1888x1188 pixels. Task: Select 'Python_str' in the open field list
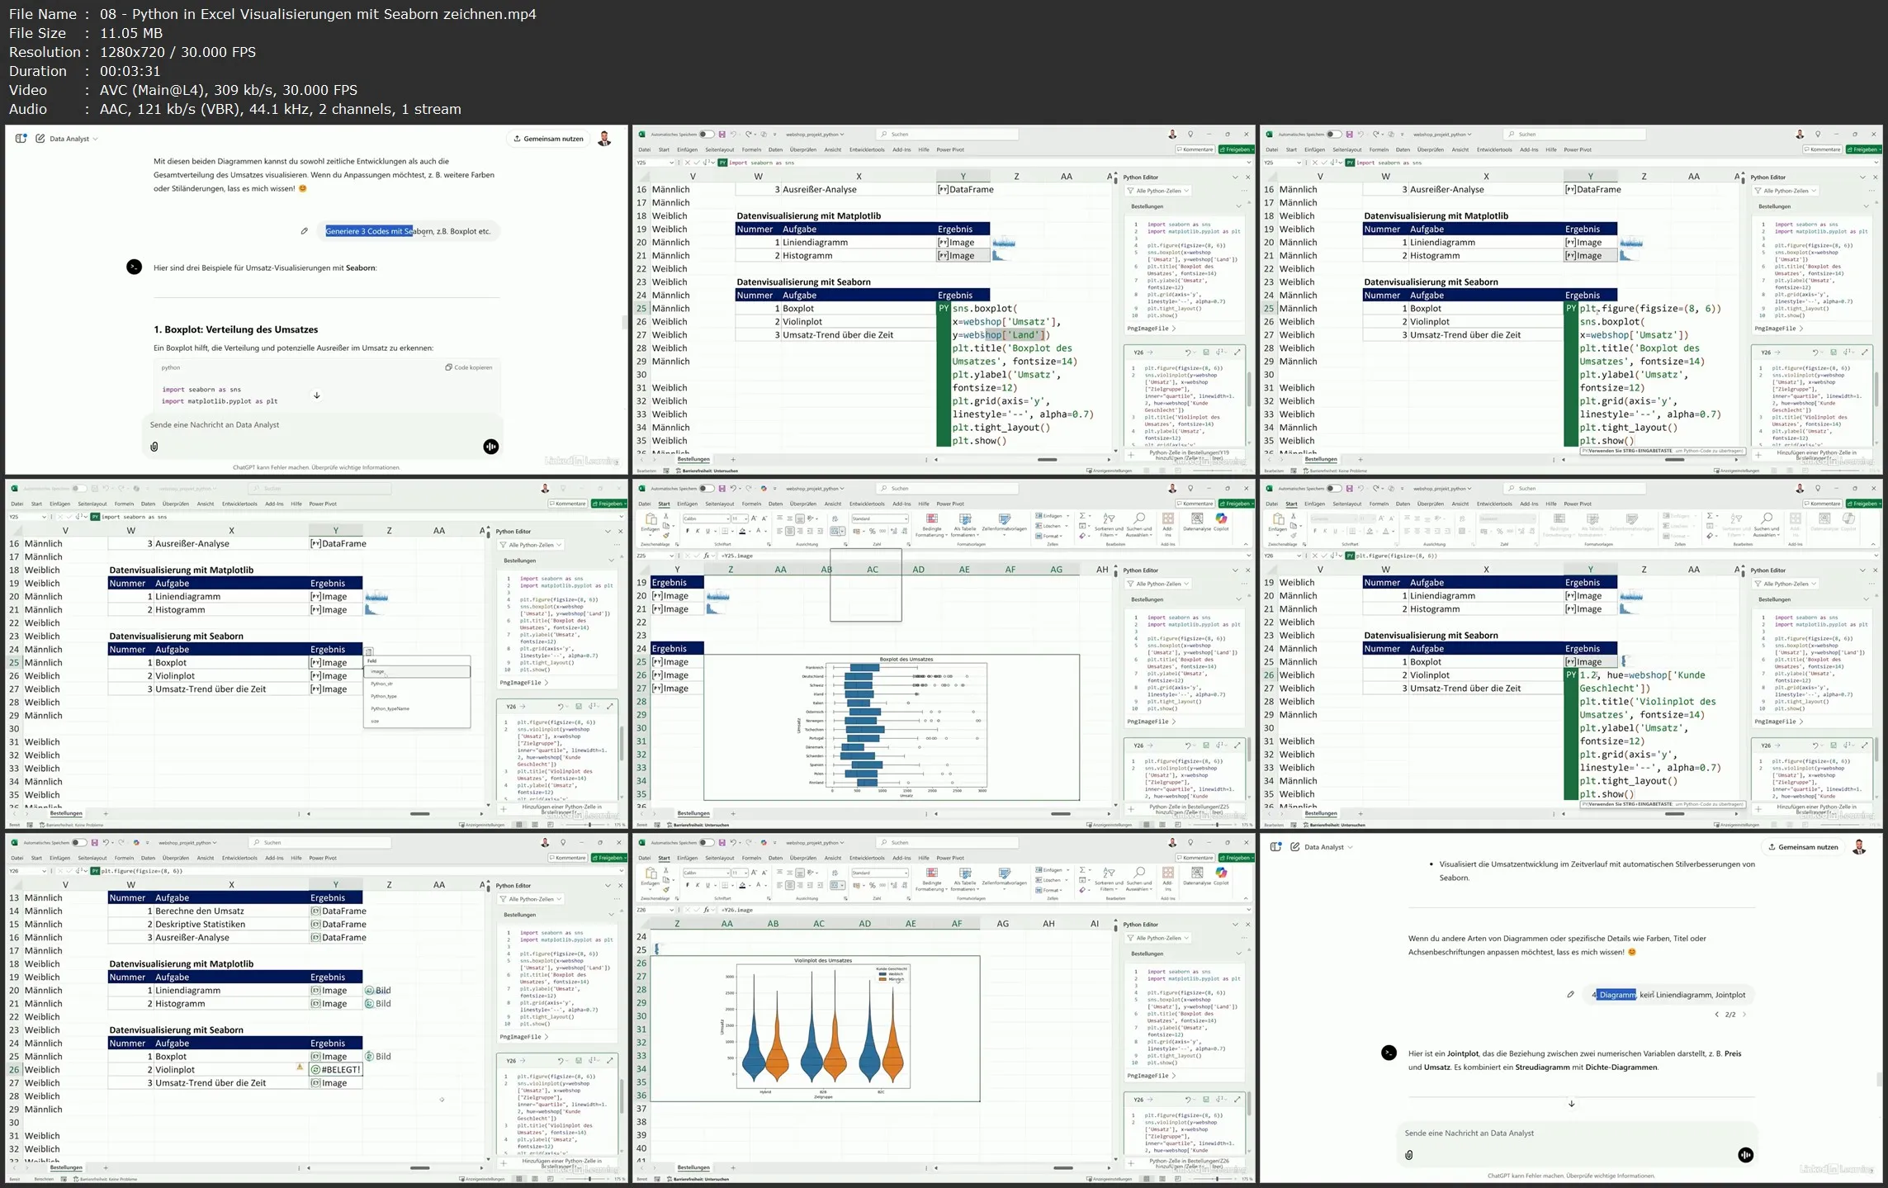point(382,684)
